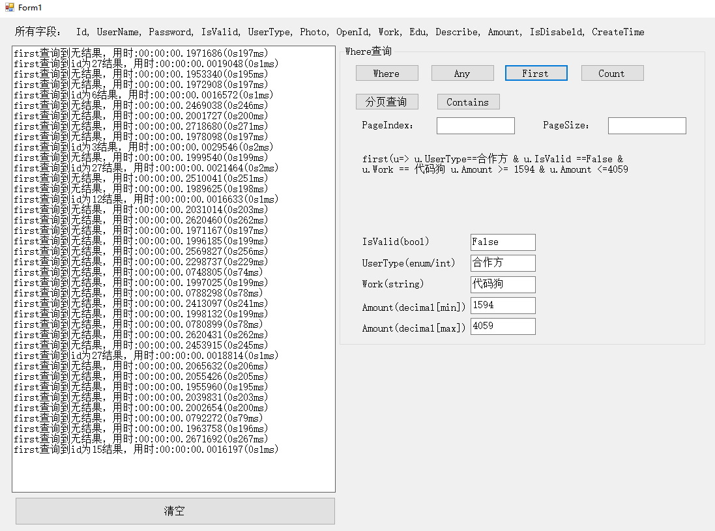Select log line with 0.1971686 (0s197ms) at top
Viewport: 715px width, 531px height.
point(141,53)
